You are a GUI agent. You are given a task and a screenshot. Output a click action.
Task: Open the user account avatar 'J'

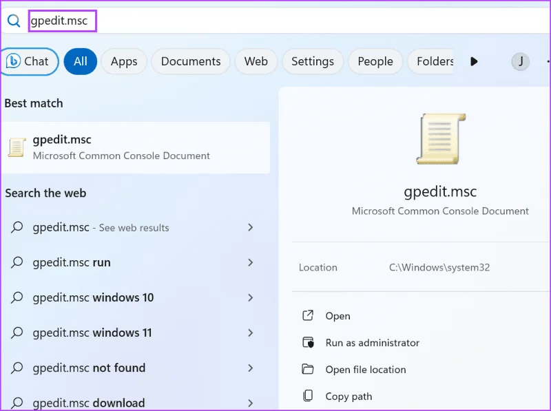pos(520,61)
